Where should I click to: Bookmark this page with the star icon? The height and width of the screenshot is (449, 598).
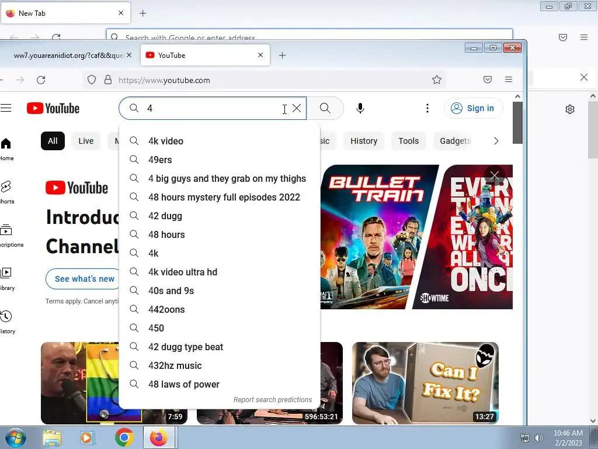click(x=437, y=80)
